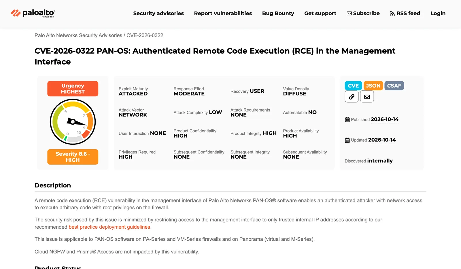
Task: Click Subsequent Confidentiality NONE value
Action: (182, 157)
